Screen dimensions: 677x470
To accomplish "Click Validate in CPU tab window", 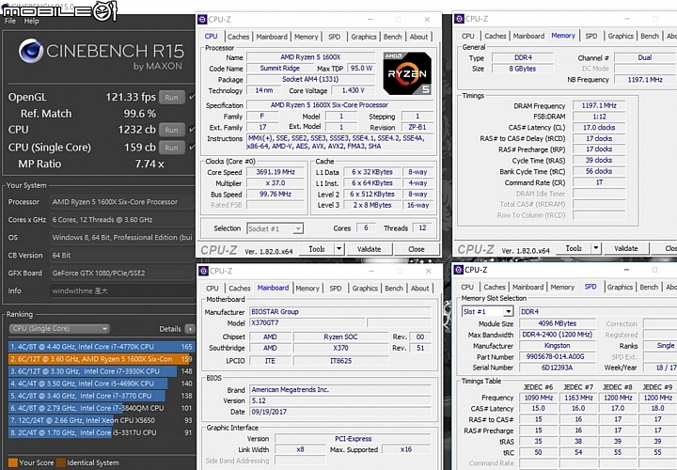I will (369, 249).
